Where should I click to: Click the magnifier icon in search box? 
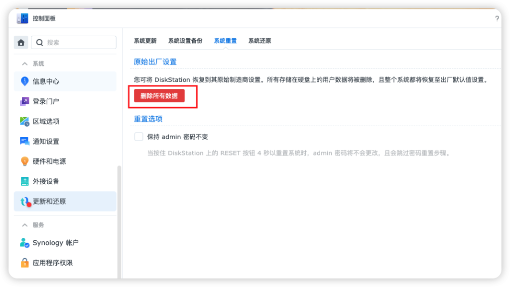click(40, 43)
